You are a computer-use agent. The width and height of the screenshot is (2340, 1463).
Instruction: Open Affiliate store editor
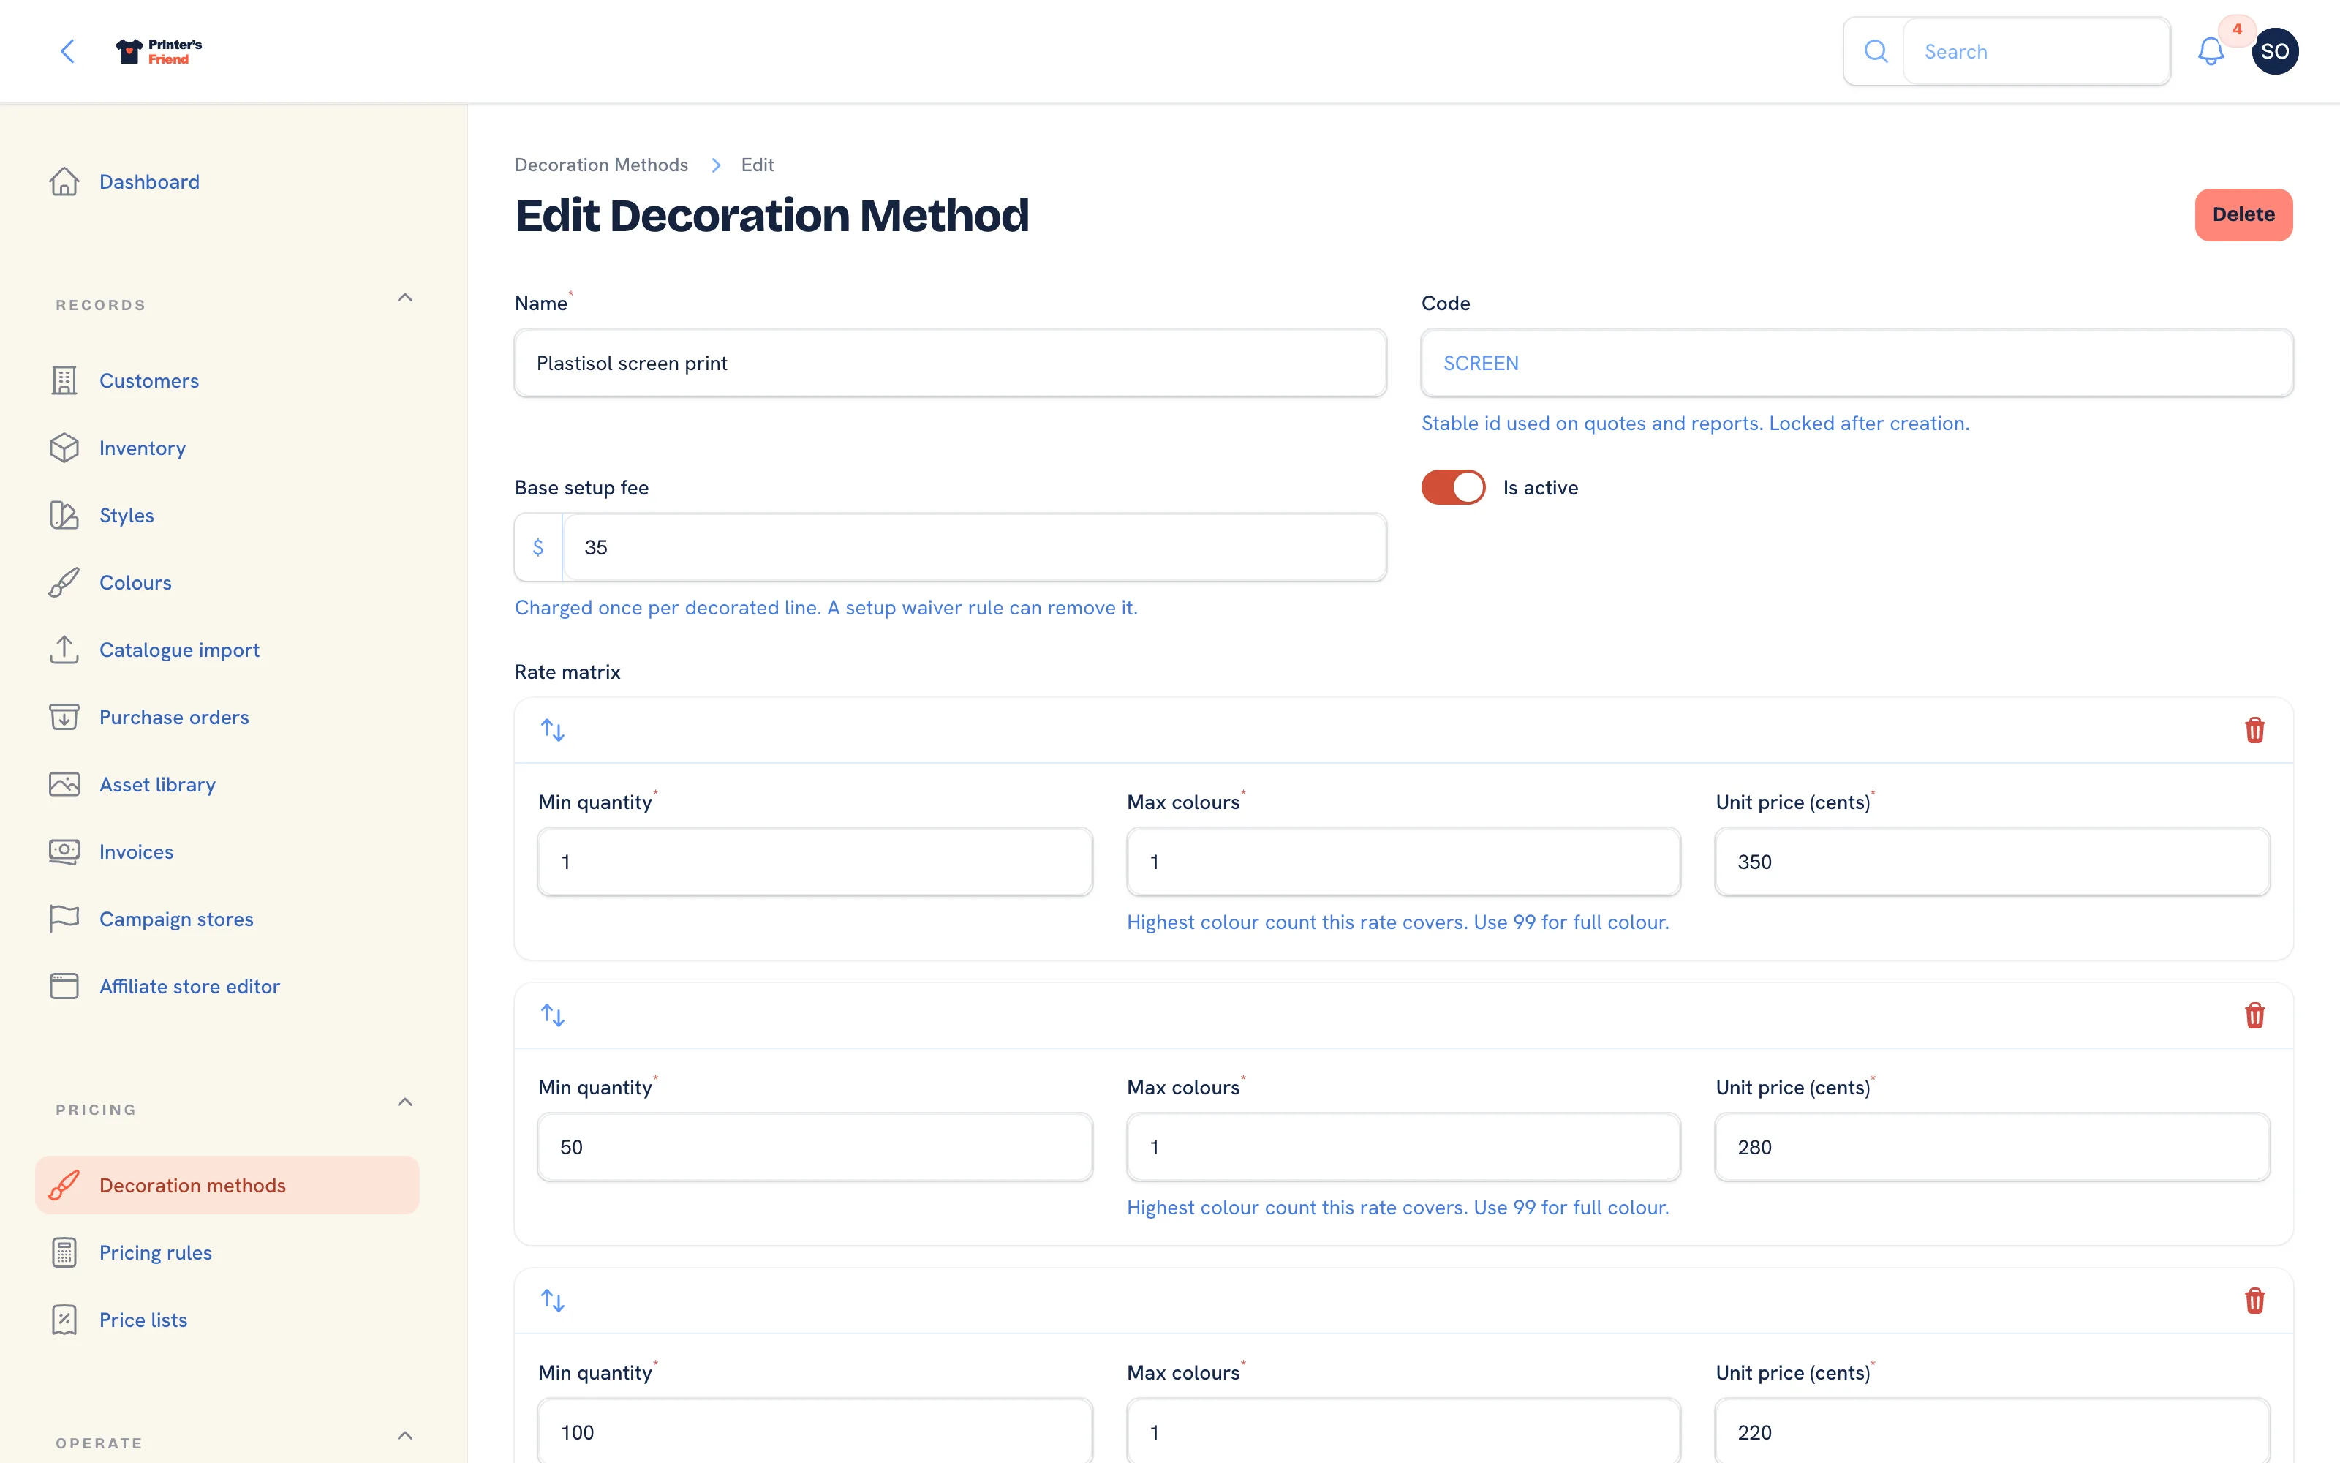227,986
